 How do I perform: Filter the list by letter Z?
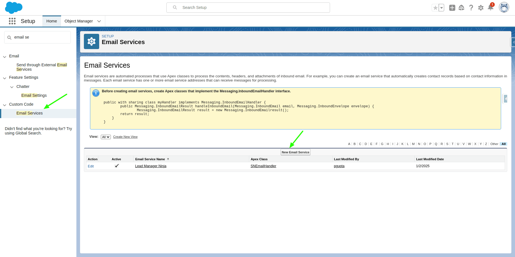click(486, 144)
